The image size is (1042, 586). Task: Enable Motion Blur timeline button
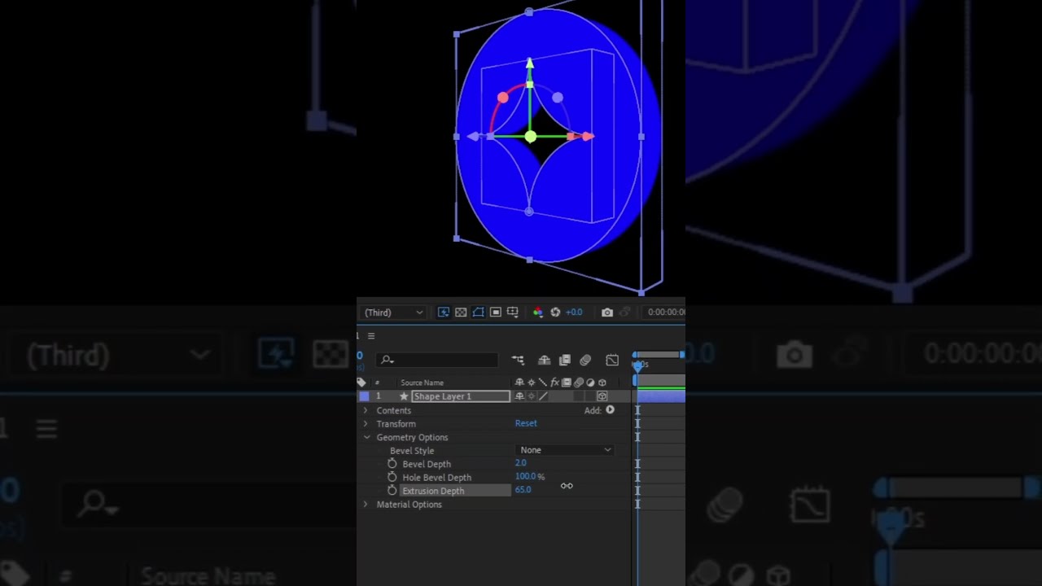584,360
